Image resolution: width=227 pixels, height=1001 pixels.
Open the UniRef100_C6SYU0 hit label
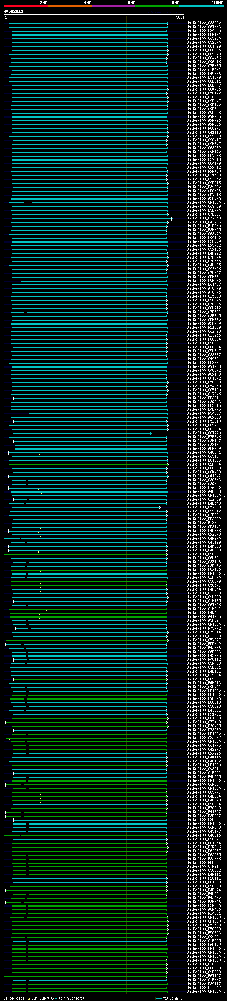204,38
